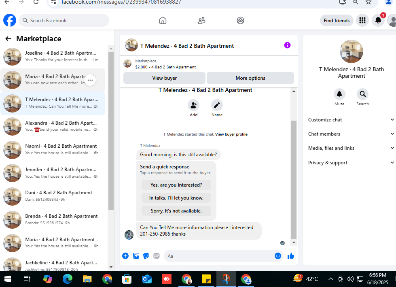Screen dimensions: 396x287
Task: Search in conversation from right panel
Action: point(363,94)
